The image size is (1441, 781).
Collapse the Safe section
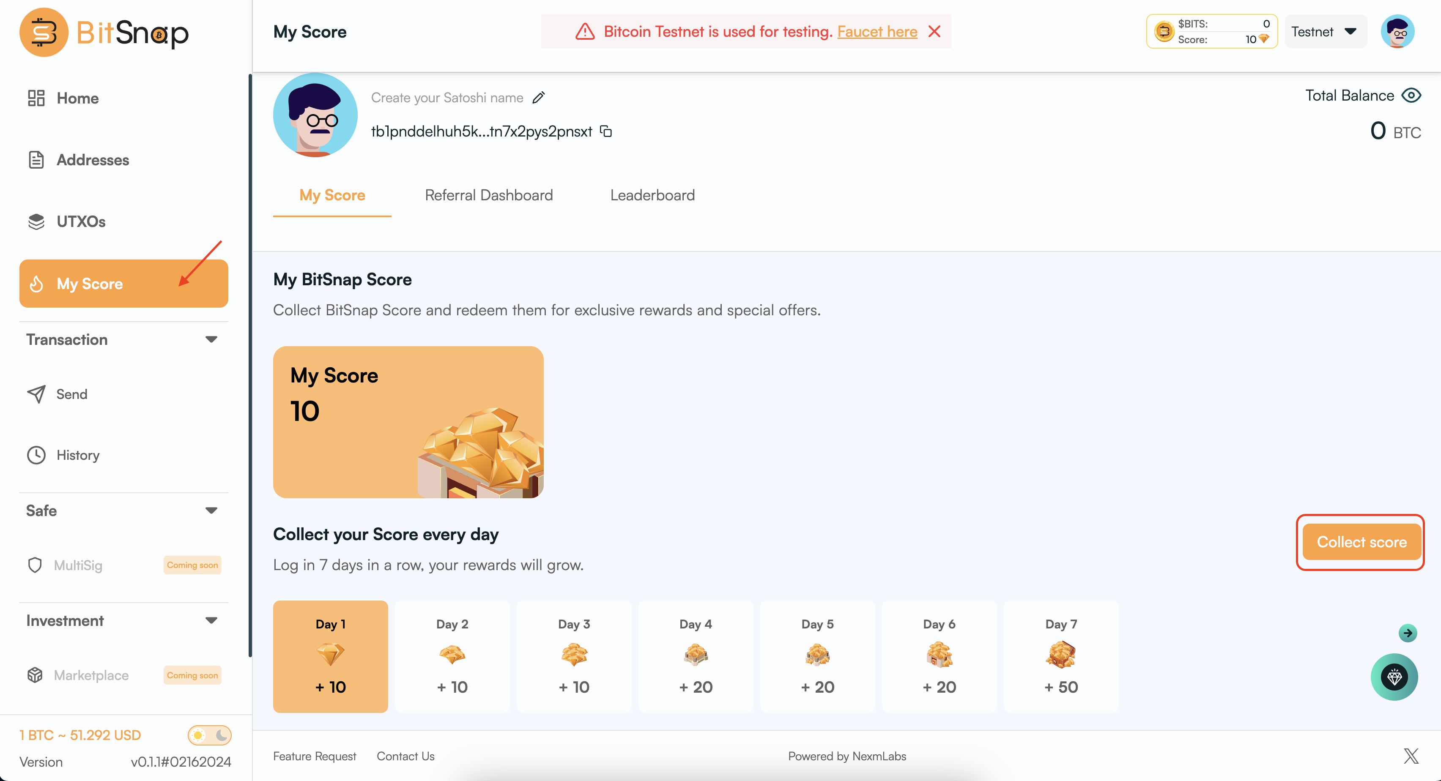(211, 511)
